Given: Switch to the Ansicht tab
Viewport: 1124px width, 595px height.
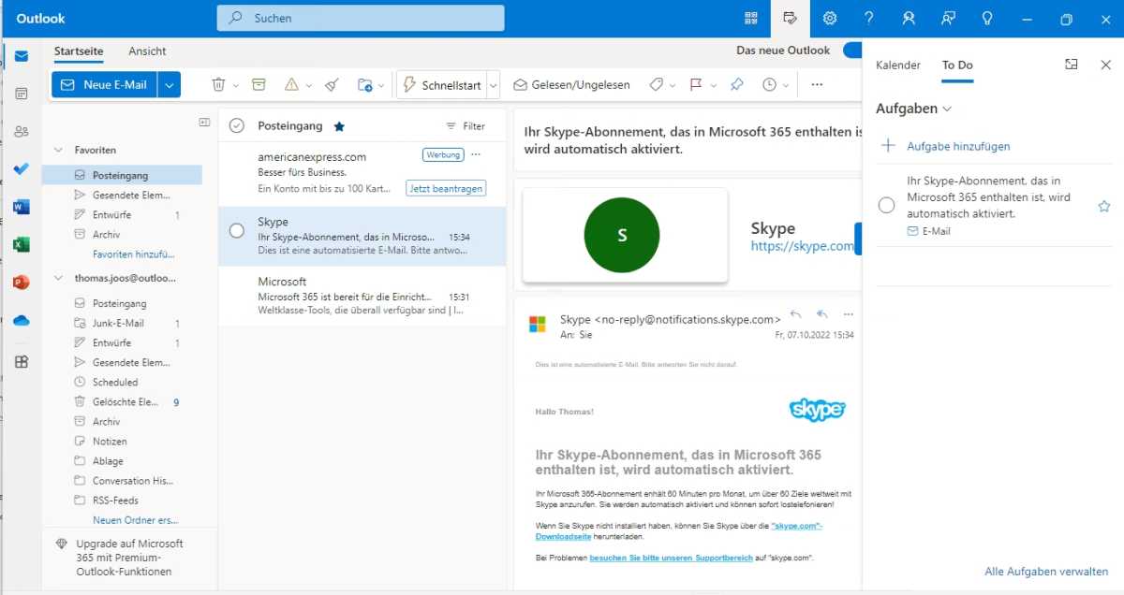Looking at the screenshot, I should [x=146, y=51].
